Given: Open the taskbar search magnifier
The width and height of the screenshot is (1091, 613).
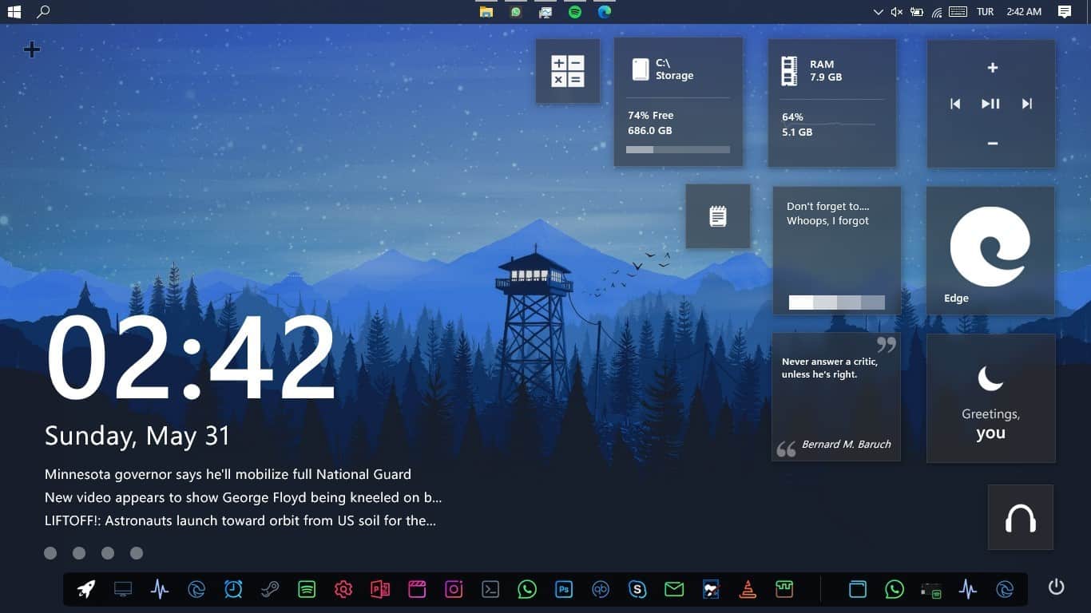Looking at the screenshot, I should (44, 12).
